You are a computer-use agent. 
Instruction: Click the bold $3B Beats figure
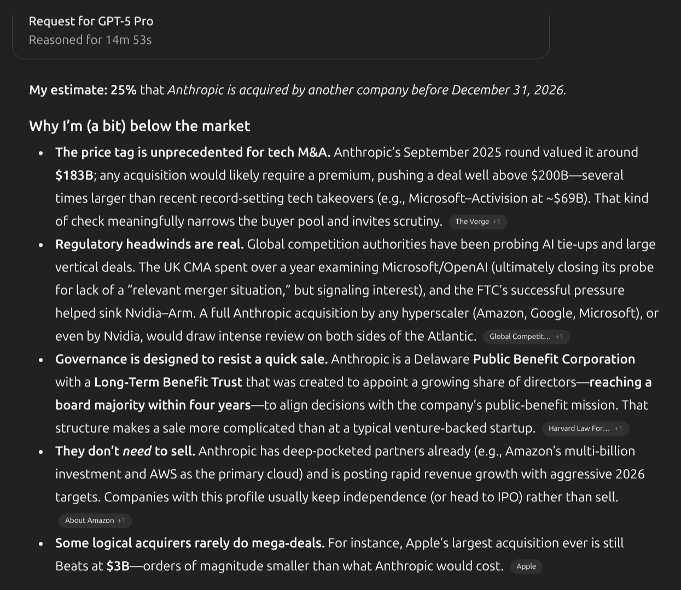coord(118,566)
